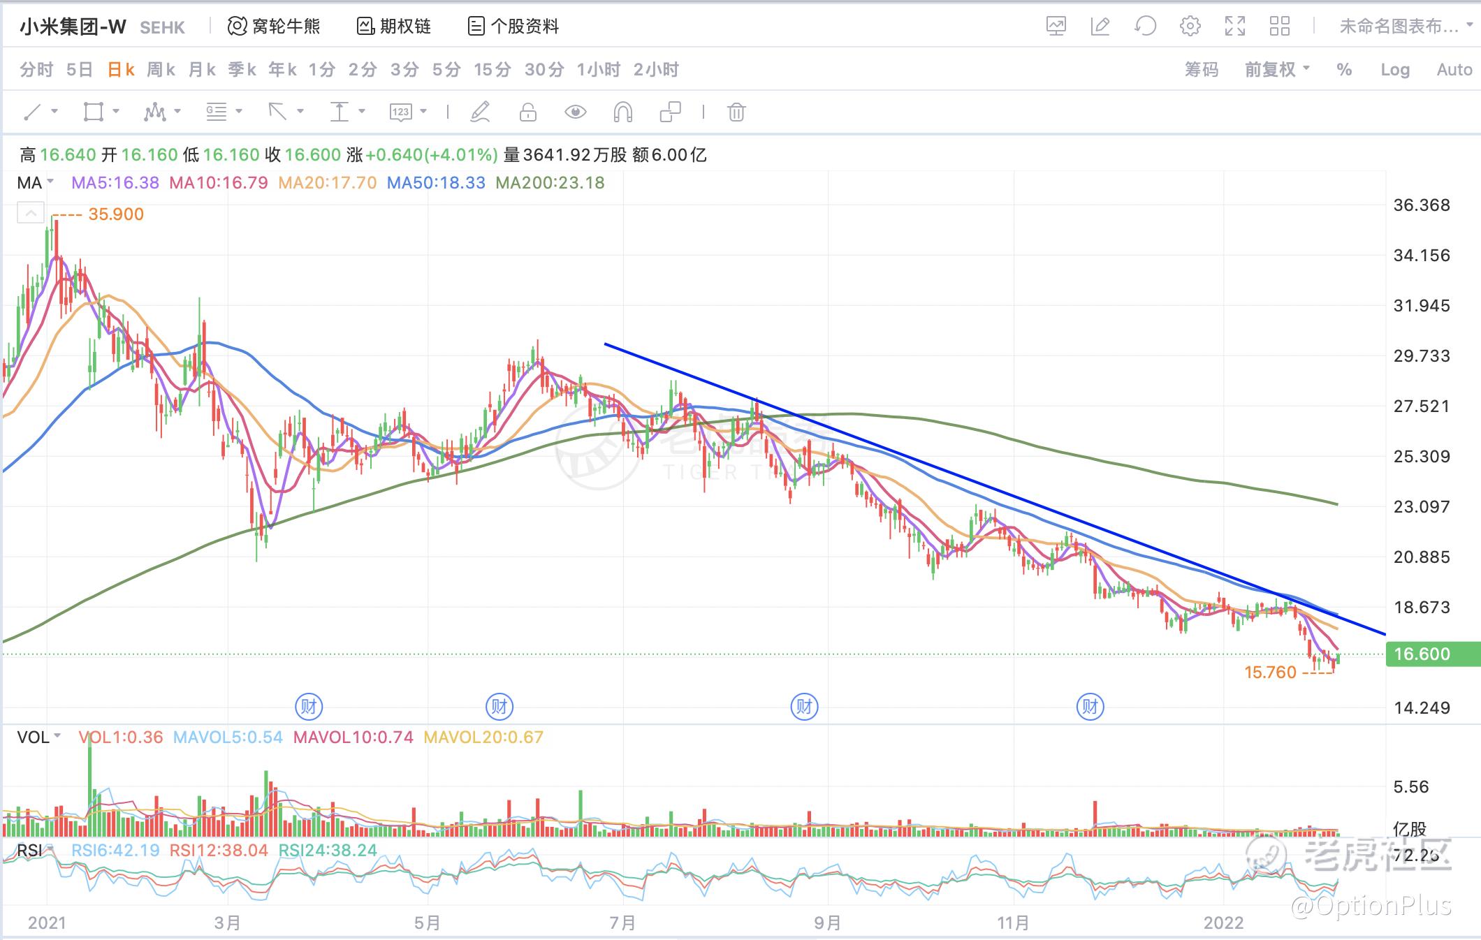The height and width of the screenshot is (940, 1481).
Task: Open 个股资料 stock profile
Action: [513, 27]
